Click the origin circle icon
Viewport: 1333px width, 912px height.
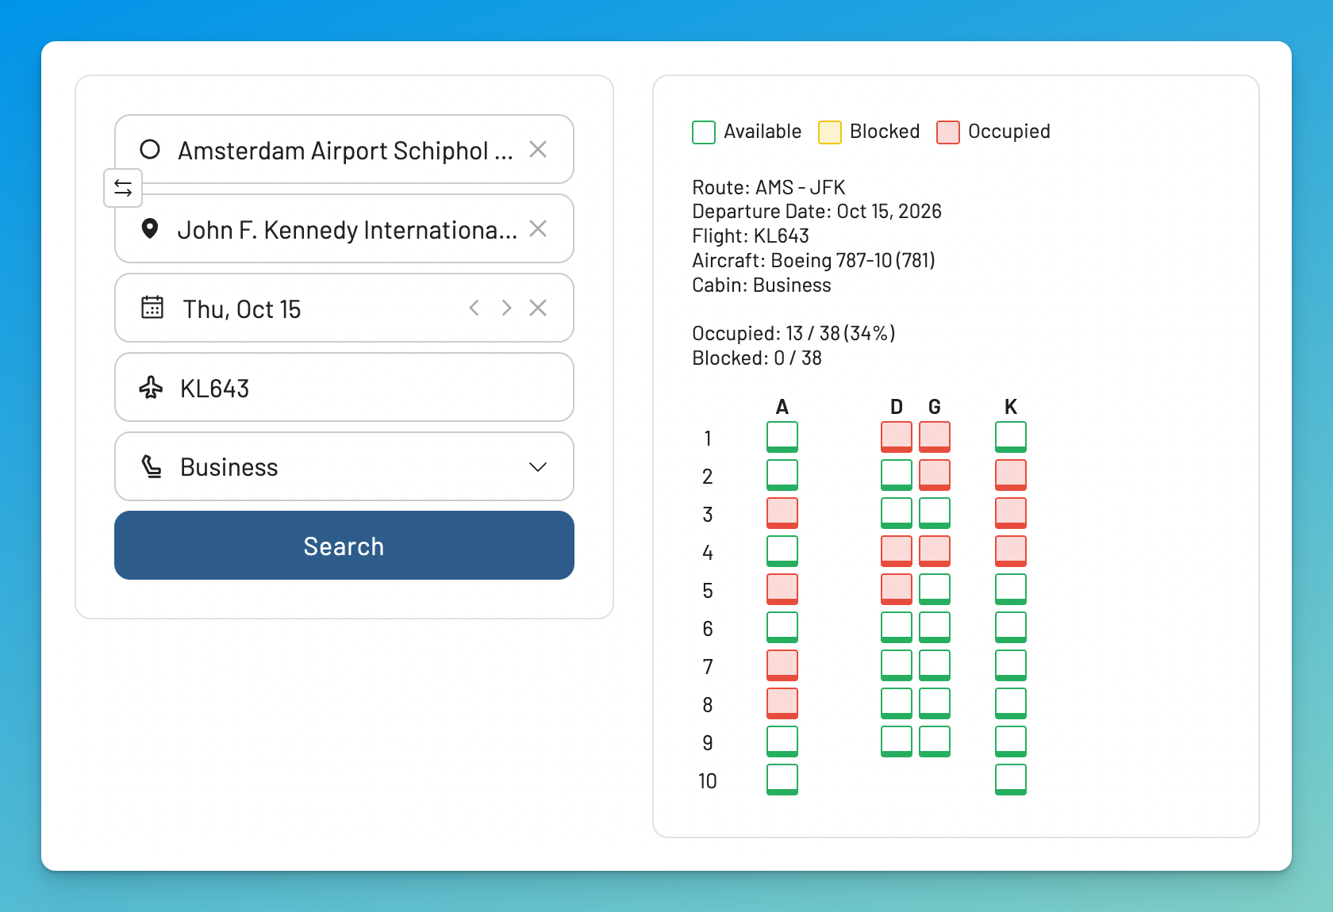point(150,149)
